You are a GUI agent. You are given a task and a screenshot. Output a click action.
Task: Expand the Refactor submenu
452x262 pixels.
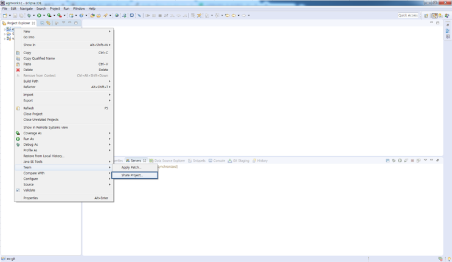tap(64, 87)
